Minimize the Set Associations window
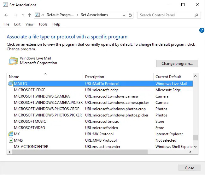 pyautogui.click(x=169, y=5)
